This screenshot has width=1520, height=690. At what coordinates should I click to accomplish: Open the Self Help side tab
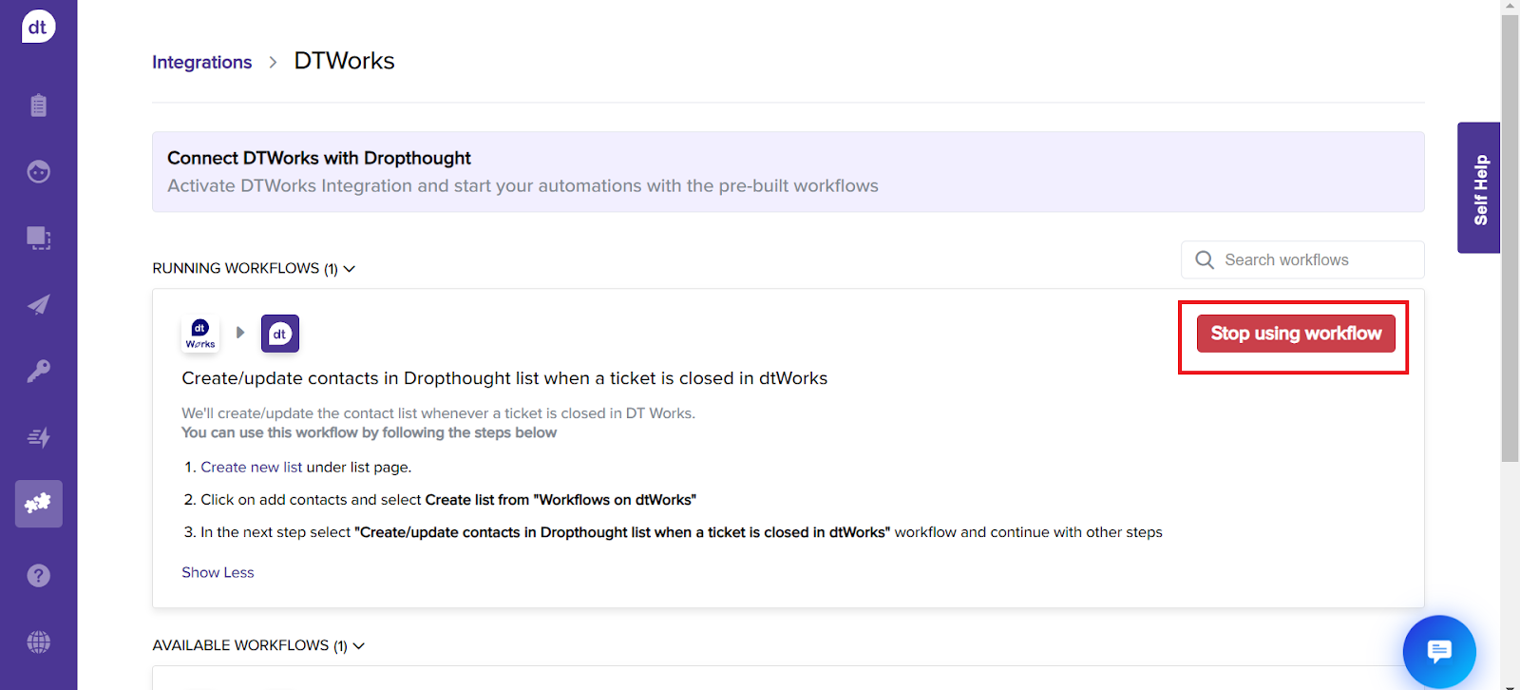(1478, 188)
